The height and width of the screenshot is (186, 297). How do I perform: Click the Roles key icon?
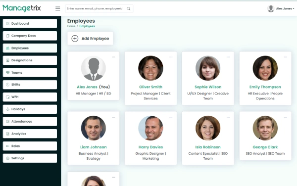7,146
